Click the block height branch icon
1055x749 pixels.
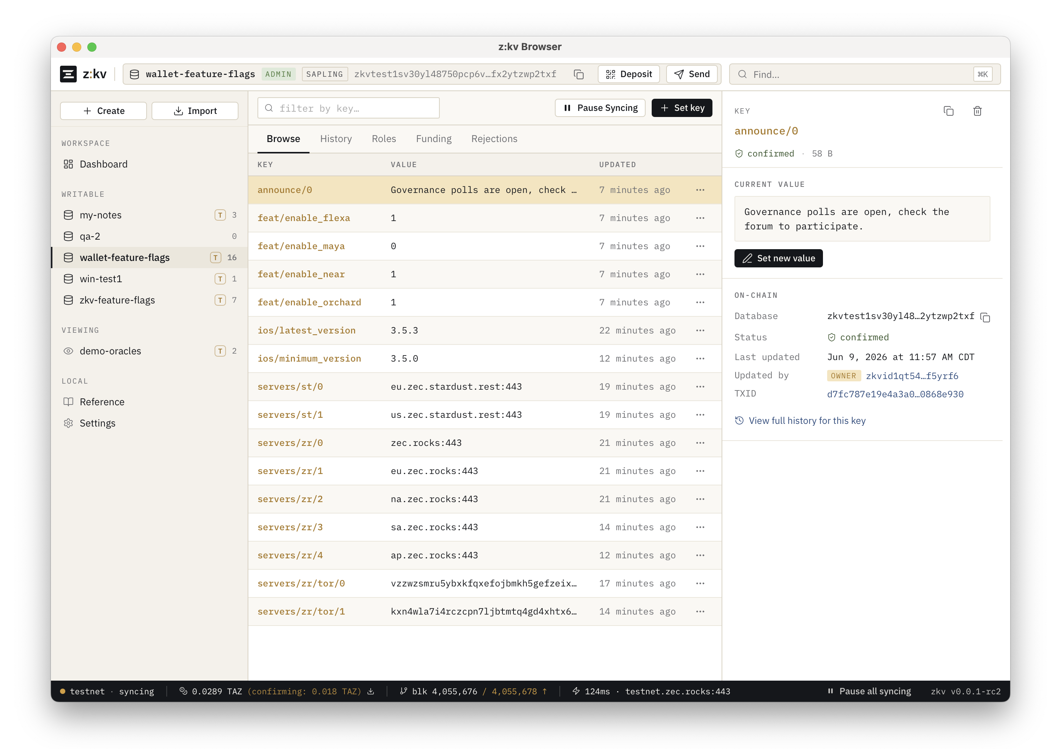(403, 691)
